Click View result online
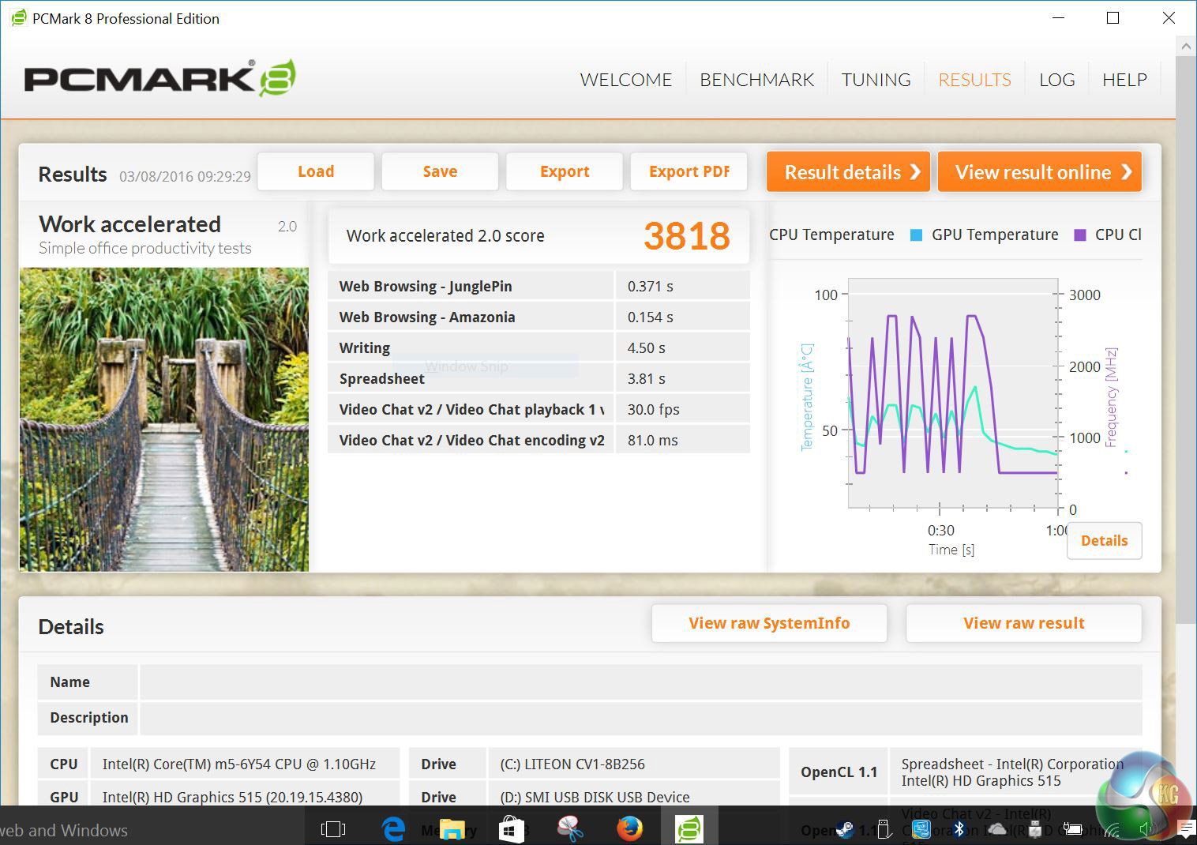This screenshot has width=1197, height=845. tap(1040, 172)
